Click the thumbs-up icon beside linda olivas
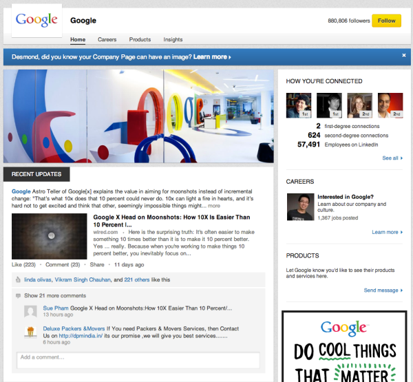Screen dimensions: 413x382 coord(18,279)
